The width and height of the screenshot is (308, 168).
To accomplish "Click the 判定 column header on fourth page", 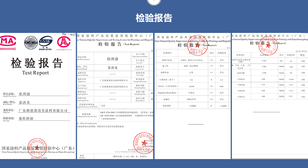I will click(302, 55).
